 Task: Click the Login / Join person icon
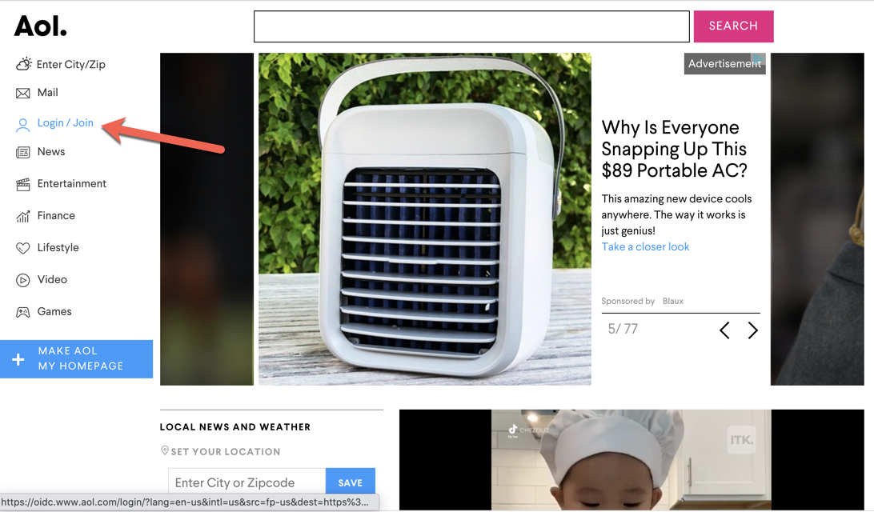(23, 125)
